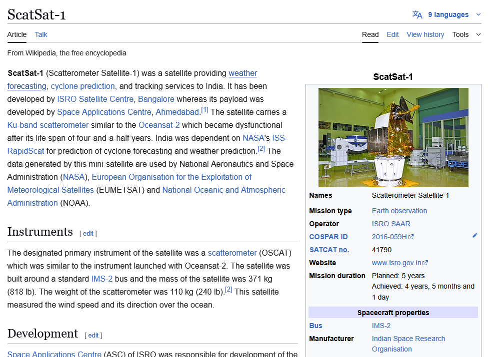The height and width of the screenshot is (357, 488).
Task: Follow the cyclone prediction link
Action: pos(83,86)
